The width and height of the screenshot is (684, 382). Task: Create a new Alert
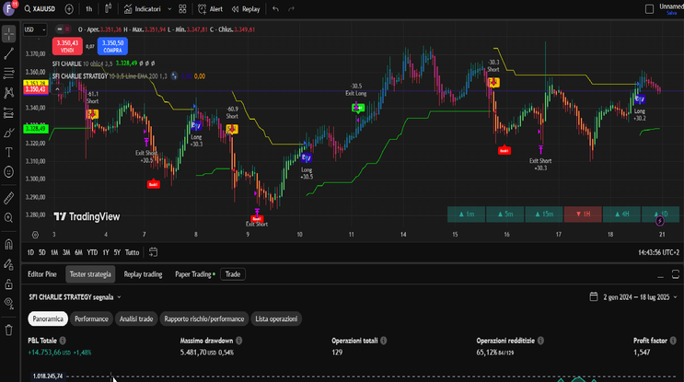(210, 8)
